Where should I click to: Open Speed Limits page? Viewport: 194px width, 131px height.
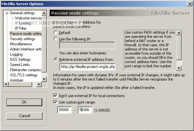(x=20, y=65)
